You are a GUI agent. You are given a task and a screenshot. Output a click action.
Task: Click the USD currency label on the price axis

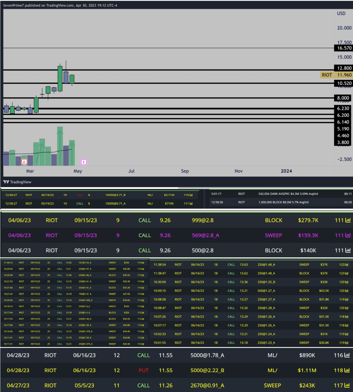pyautogui.click(x=341, y=13)
